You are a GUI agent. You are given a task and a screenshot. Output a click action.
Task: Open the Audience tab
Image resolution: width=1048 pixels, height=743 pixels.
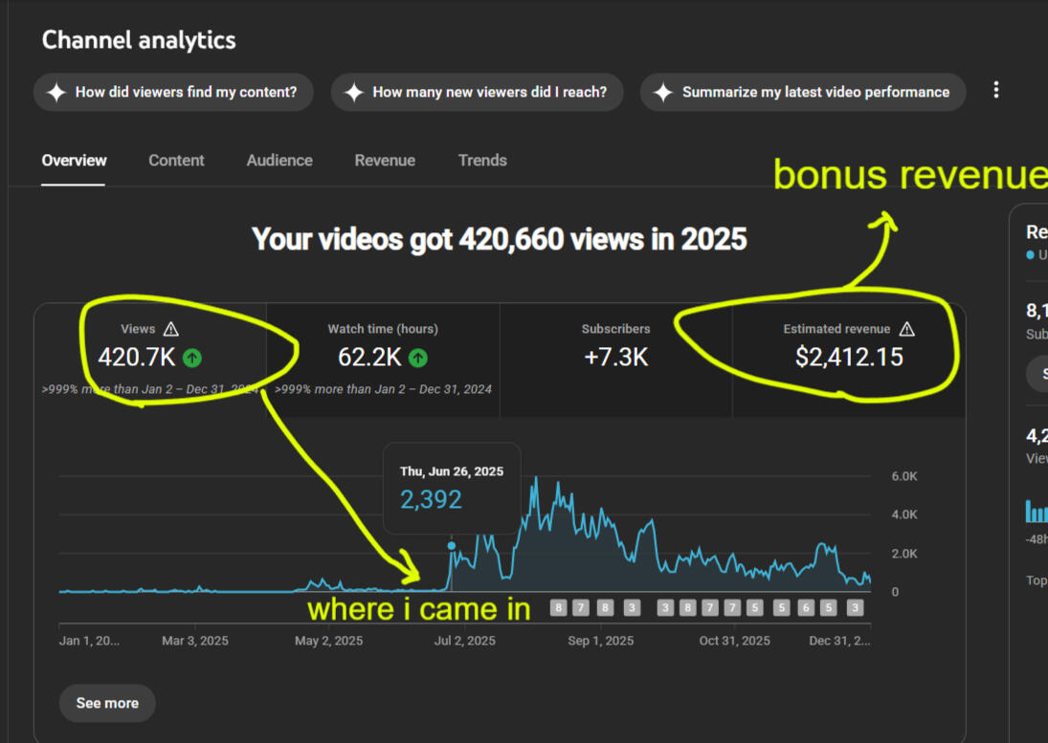[x=279, y=161]
